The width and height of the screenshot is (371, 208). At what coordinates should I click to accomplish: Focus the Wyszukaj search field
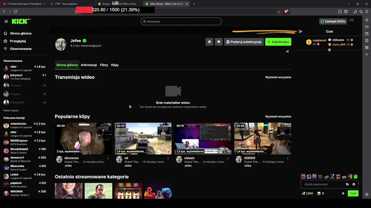click(x=181, y=21)
